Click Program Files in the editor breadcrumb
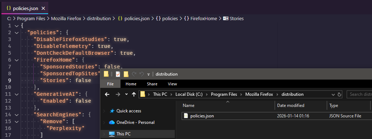This screenshot has height=139, width=372. 31,18
